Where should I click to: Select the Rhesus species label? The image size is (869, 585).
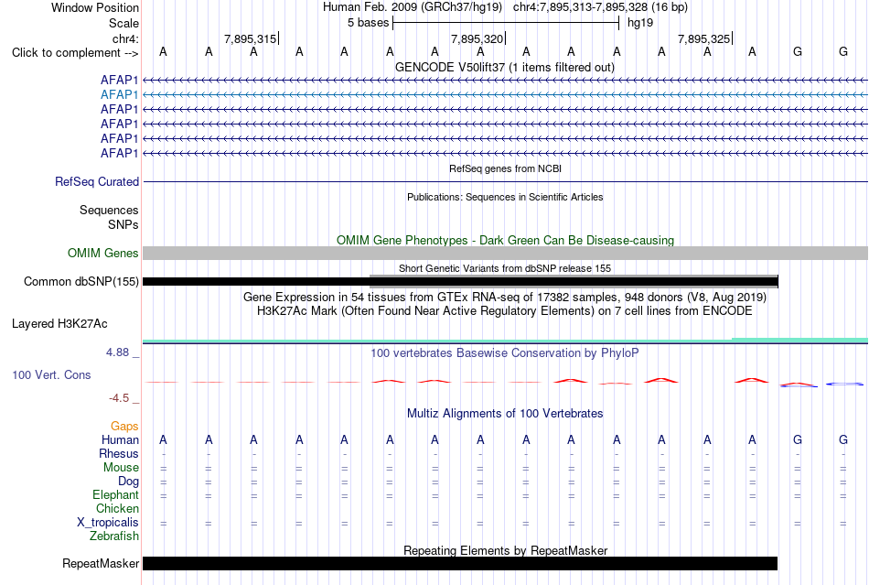click(119, 453)
